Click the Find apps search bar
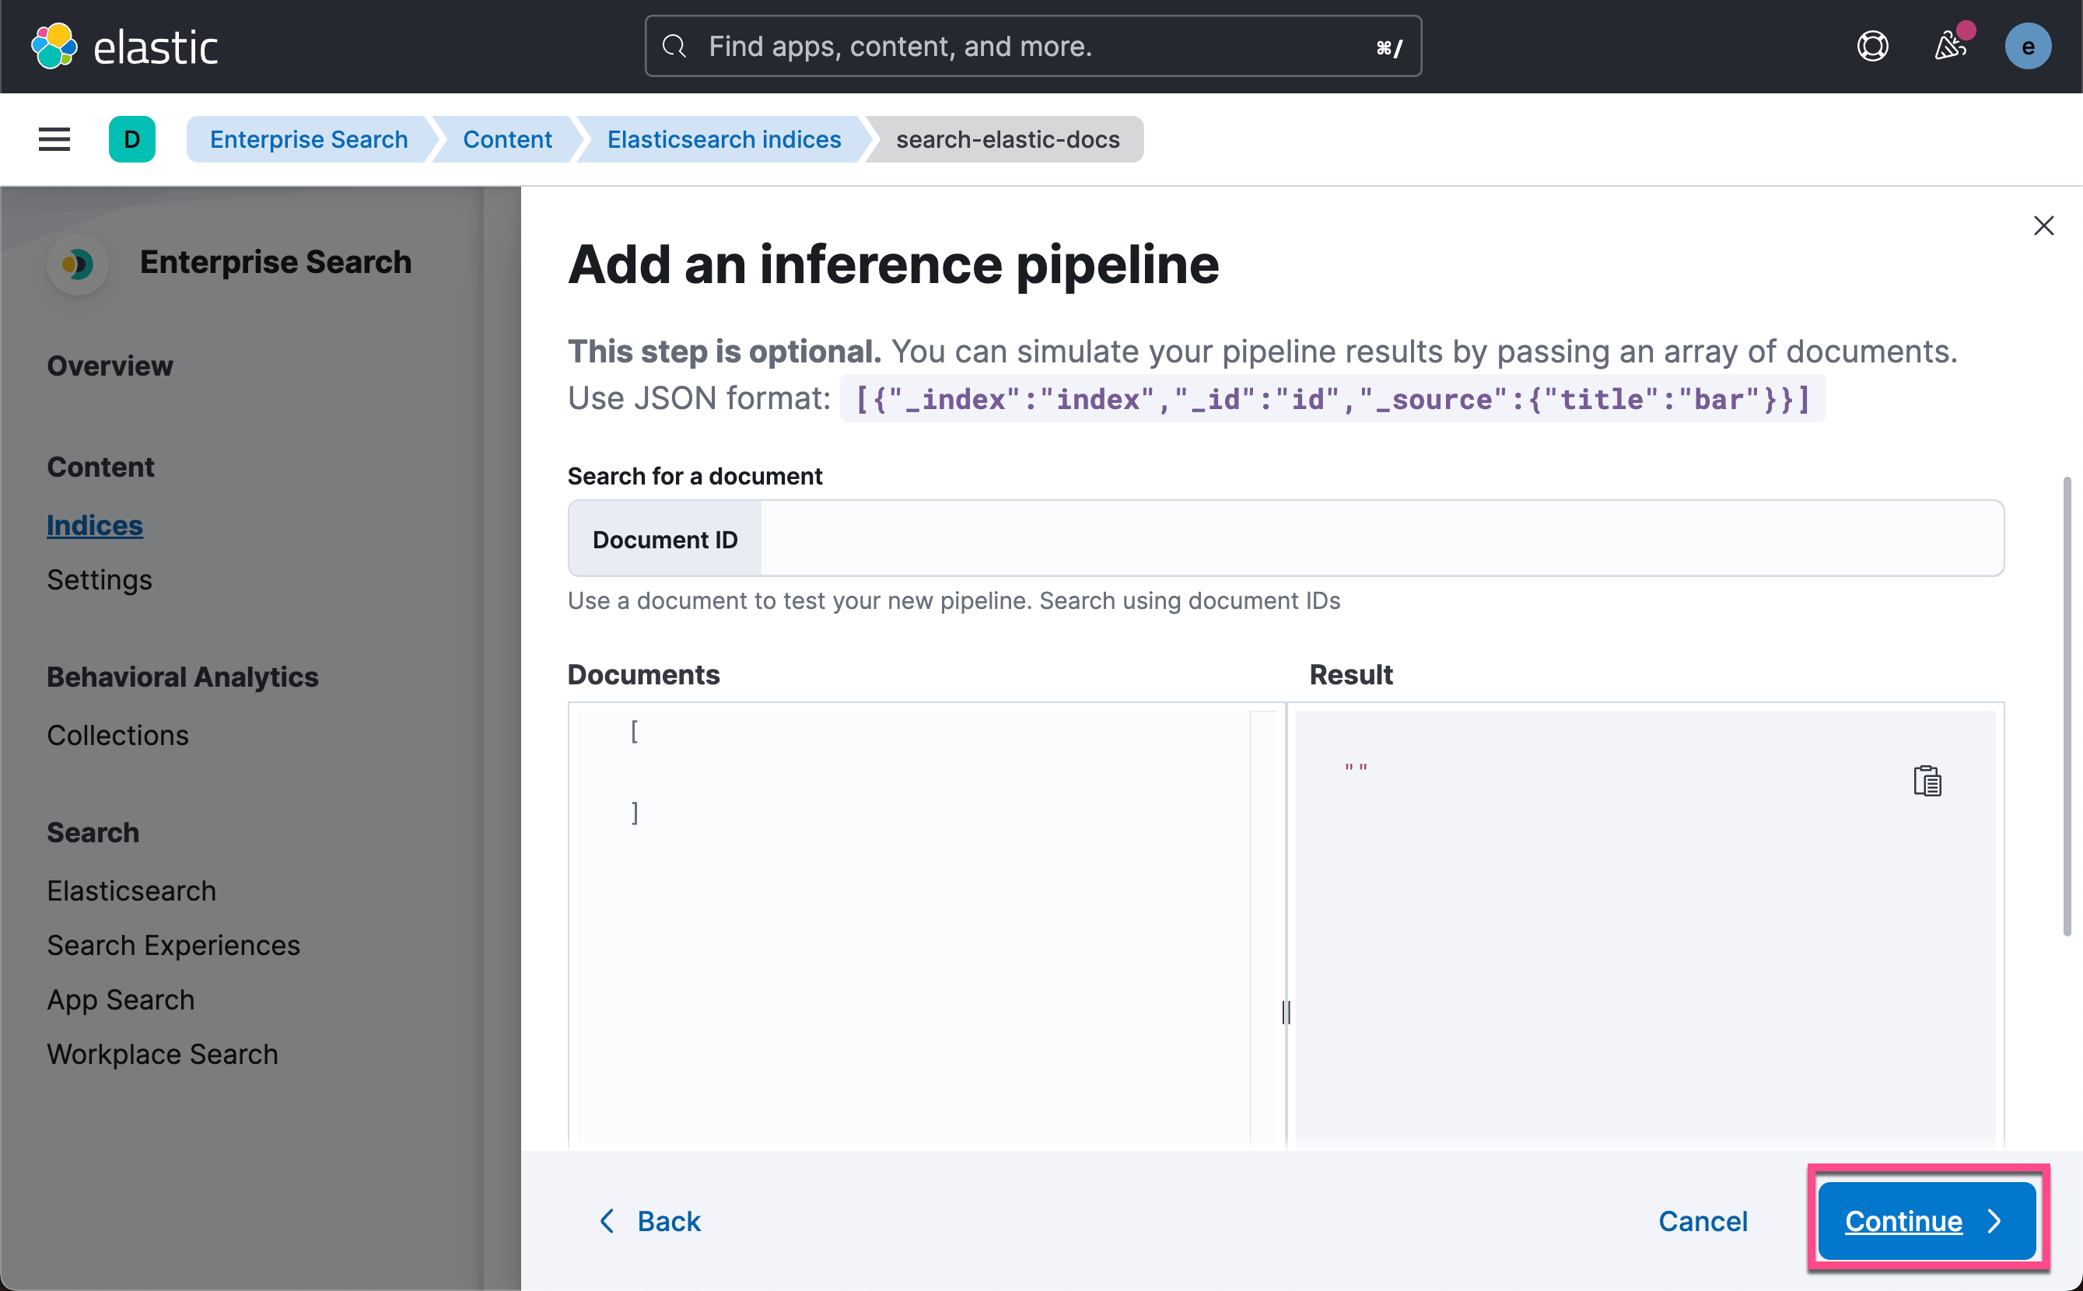 tap(1033, 46)
